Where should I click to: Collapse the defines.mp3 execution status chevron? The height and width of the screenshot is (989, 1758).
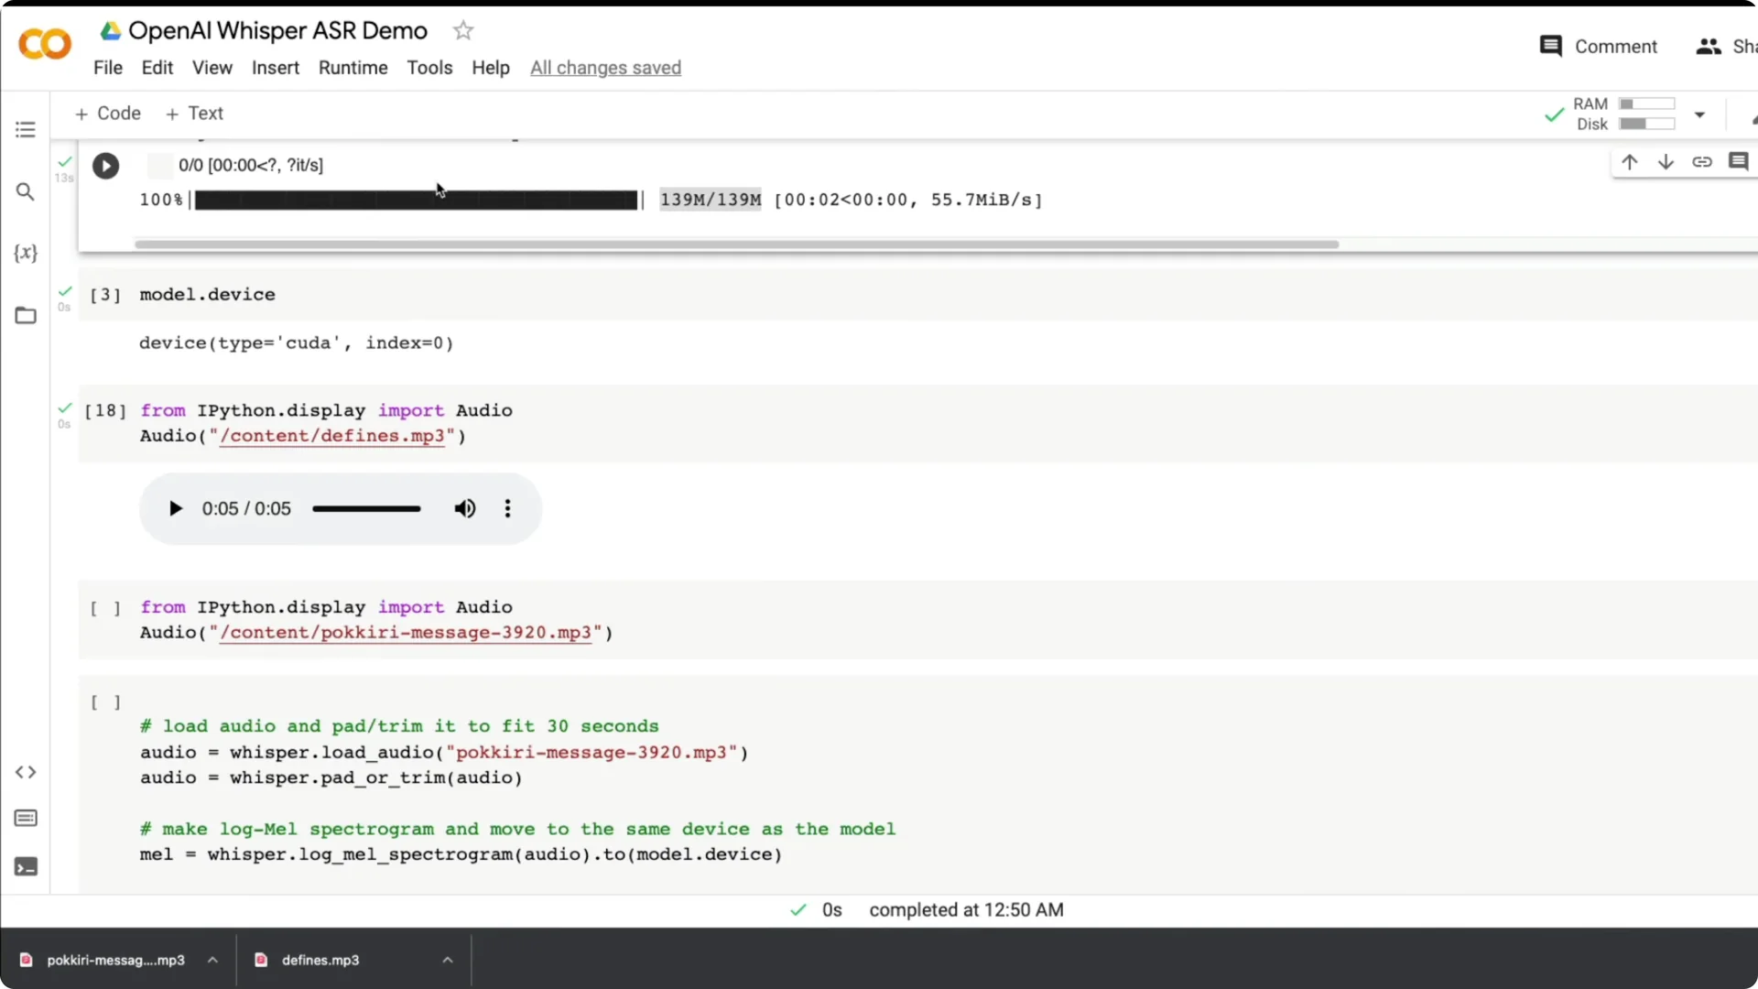tap(448, 960)
